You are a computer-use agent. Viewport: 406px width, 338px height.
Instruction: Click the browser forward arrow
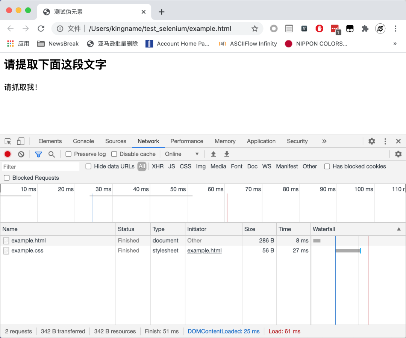[26, 29]
